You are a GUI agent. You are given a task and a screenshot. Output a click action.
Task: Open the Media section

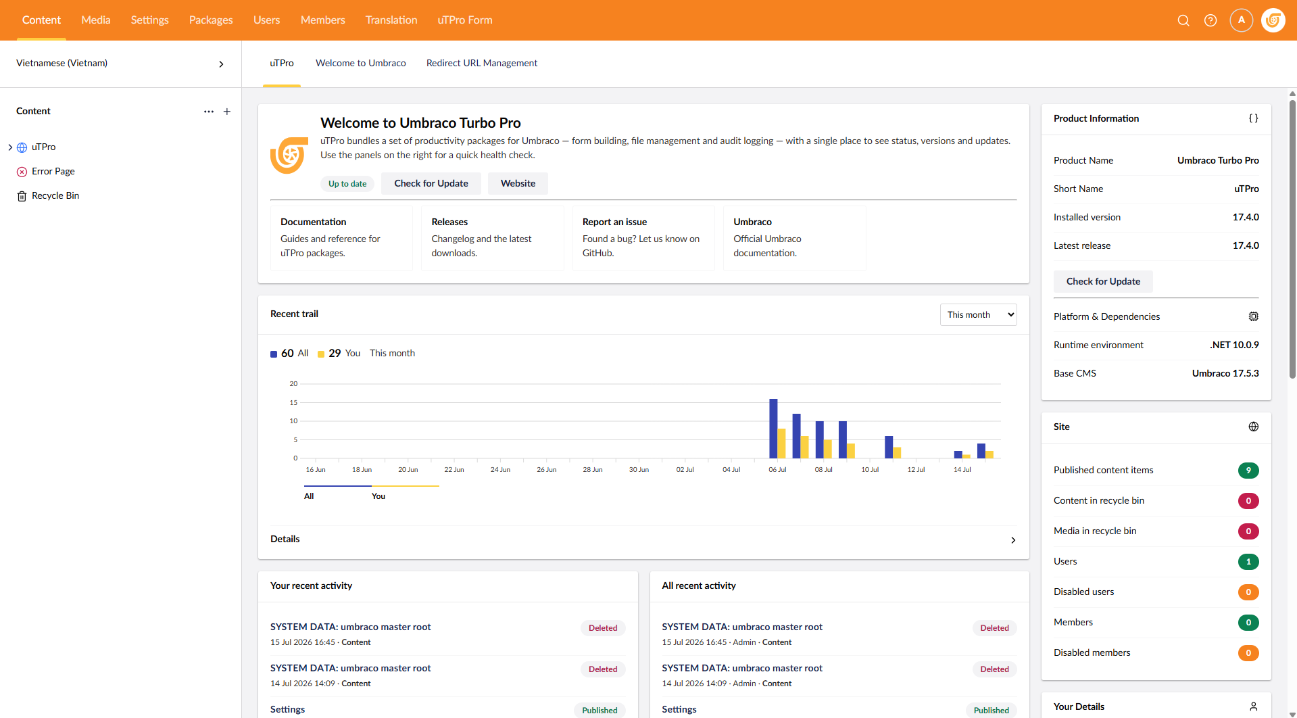click(96, 20)
